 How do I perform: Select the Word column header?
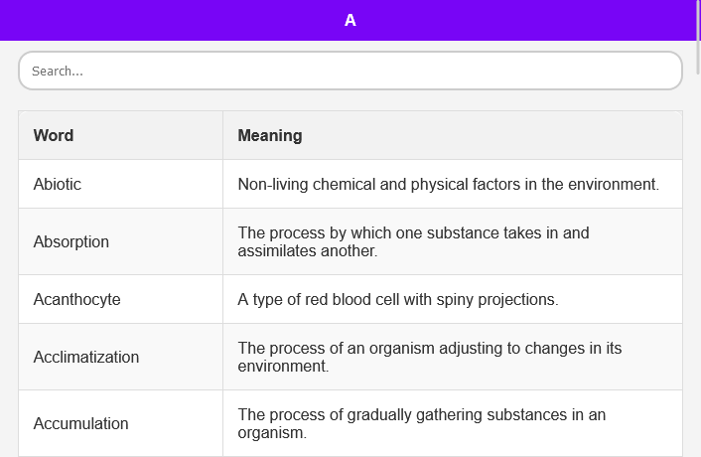[54, 135]
